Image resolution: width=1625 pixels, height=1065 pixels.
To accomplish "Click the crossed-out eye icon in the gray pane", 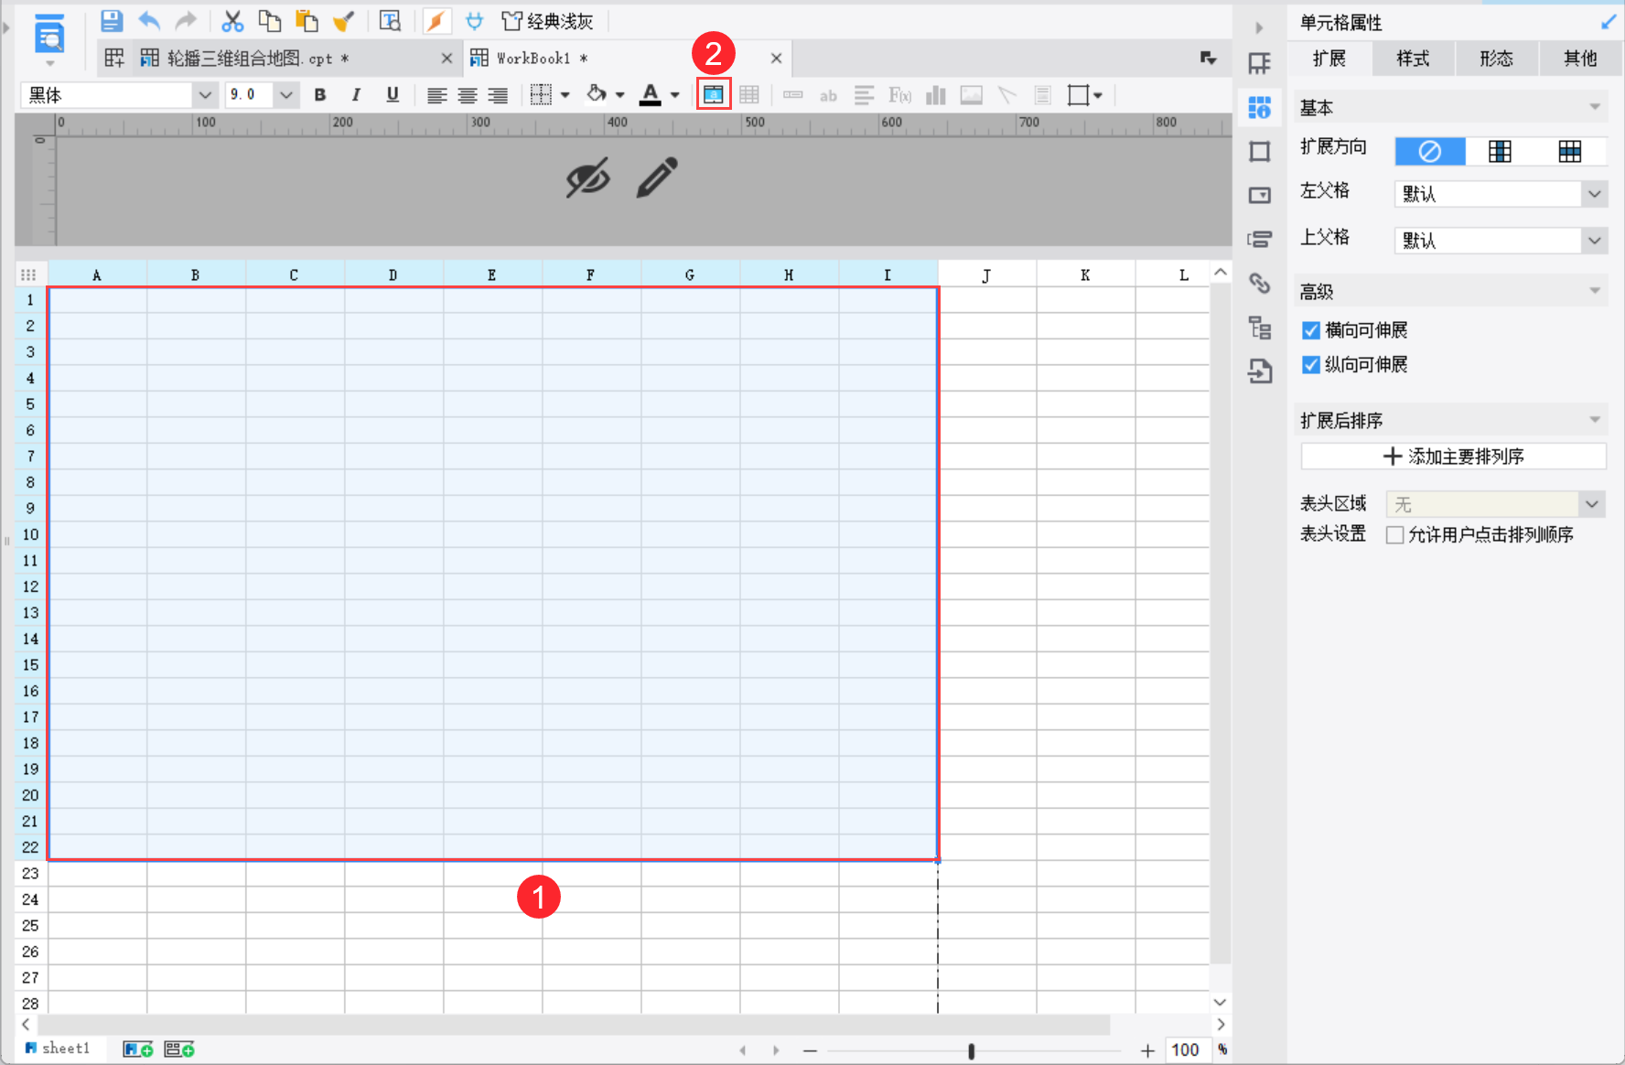I will [587, 177].
